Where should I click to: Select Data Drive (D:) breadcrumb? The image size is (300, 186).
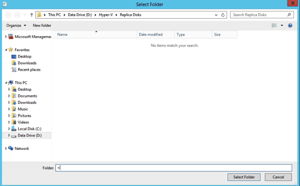click(80, 15)
